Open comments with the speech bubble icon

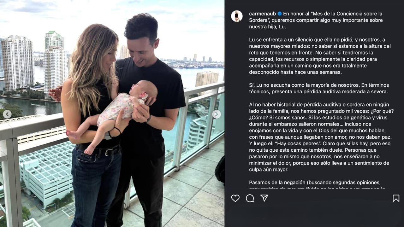click(250, 198)
